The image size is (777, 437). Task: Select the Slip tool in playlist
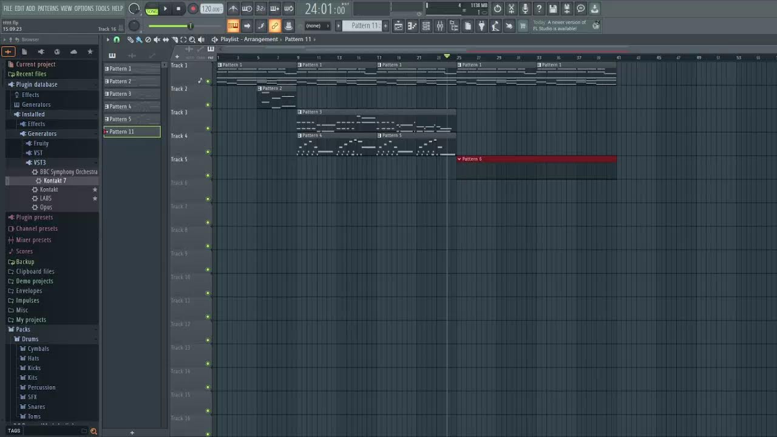pos(166,39)
